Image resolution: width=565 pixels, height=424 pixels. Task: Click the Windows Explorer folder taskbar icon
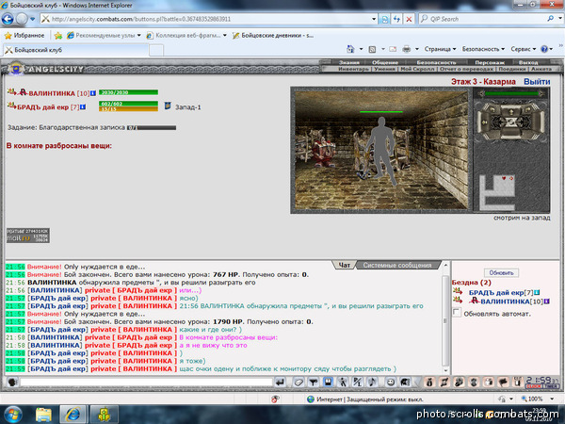[43, 414]
